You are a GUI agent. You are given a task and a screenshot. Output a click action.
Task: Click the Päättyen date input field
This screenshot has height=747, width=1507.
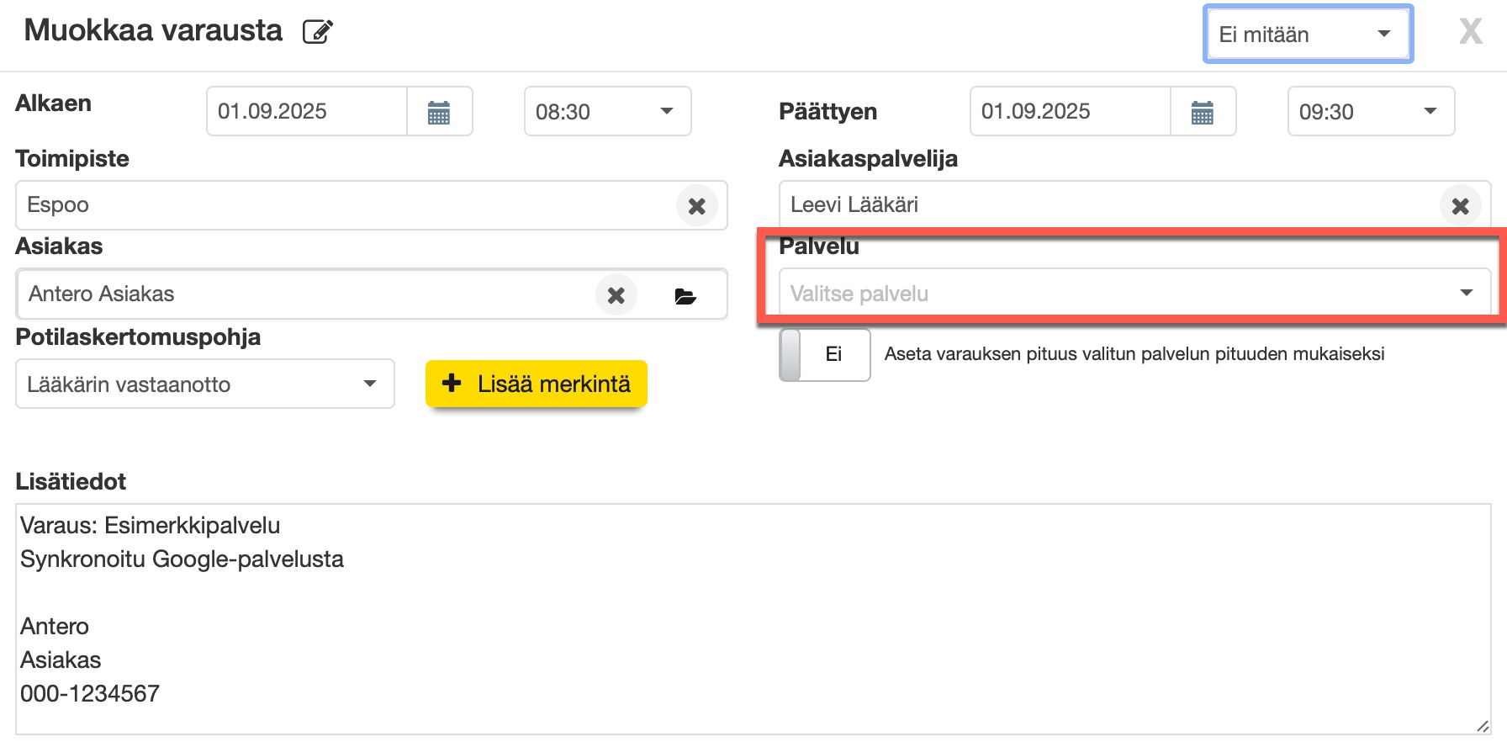click(1070, 112)
